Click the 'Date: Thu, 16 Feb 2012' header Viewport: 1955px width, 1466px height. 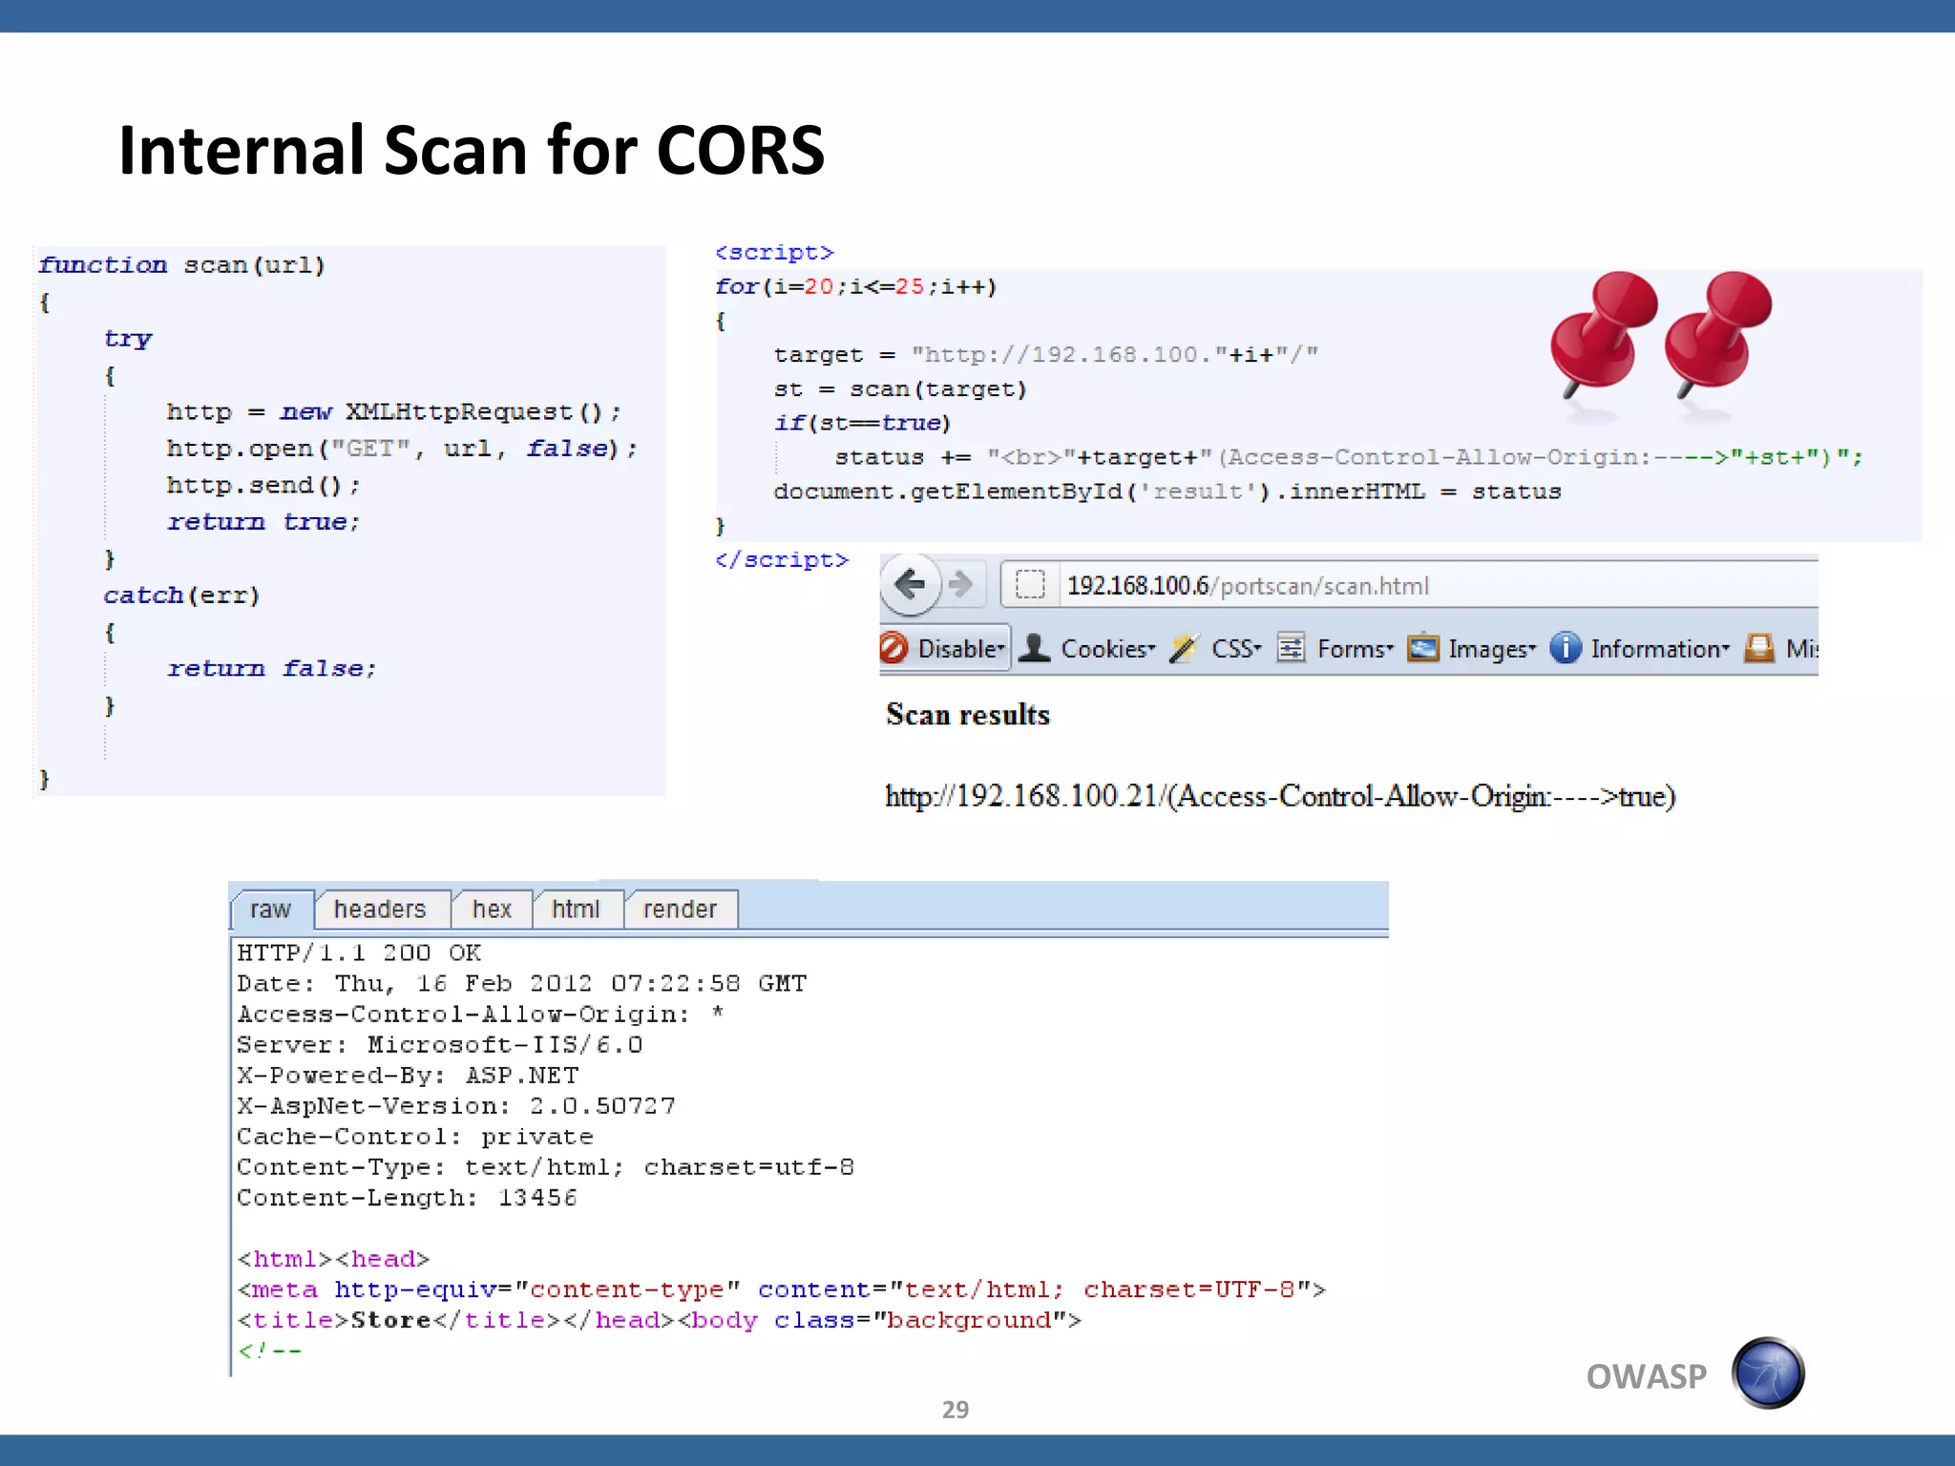(x=522, y=983)
